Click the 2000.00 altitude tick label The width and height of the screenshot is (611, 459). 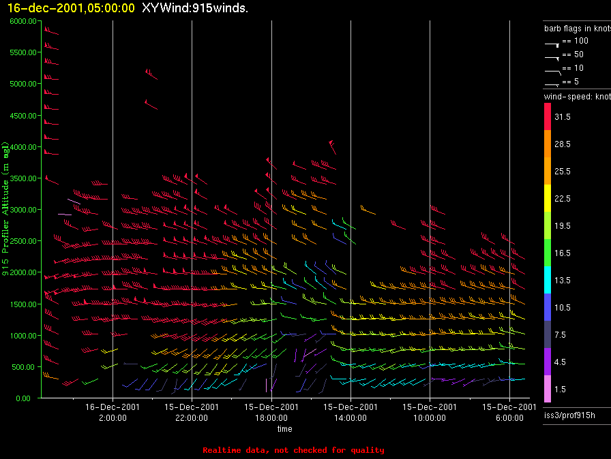tap(23, 272)
